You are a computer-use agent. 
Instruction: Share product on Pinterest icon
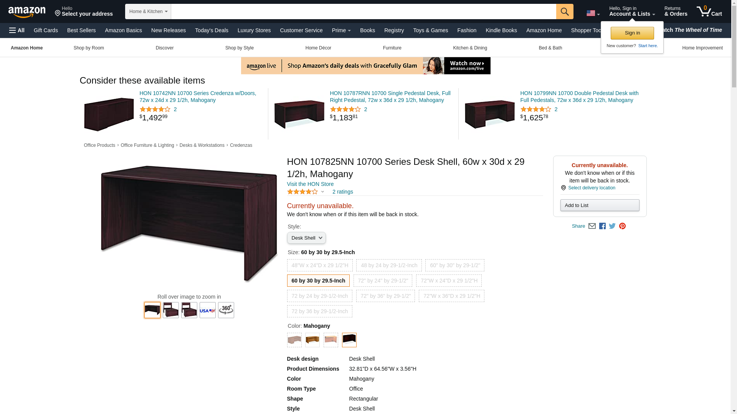(622, 226)
